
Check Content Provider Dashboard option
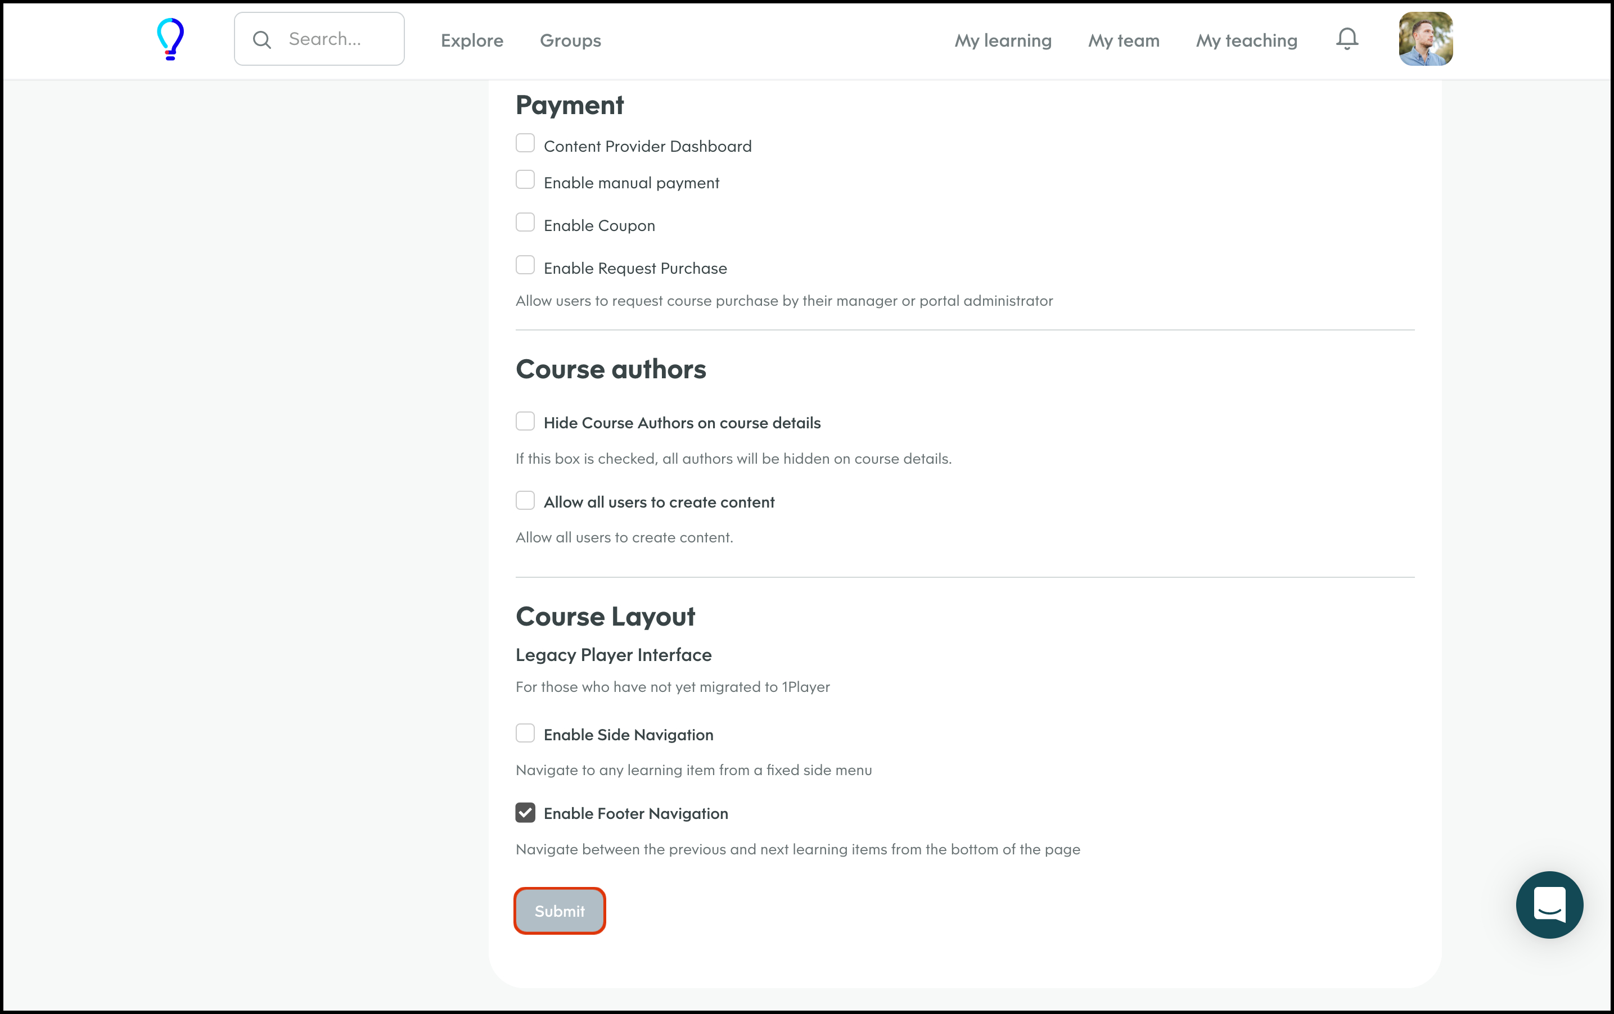(525, 143)
